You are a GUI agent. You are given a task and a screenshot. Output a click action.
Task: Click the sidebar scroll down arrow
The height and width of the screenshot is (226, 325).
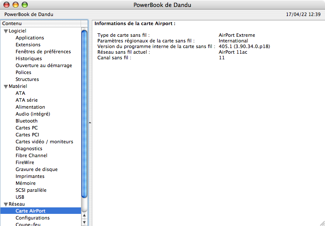[x=84, y=223]
